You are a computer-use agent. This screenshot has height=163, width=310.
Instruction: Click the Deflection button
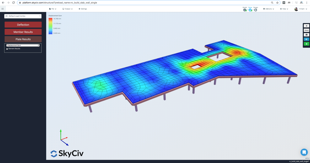tap(23, 25)
